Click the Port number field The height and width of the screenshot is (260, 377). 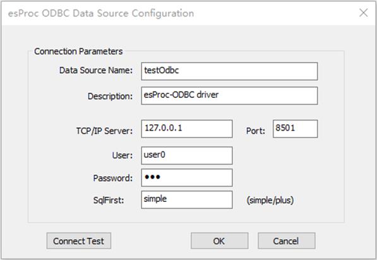[x=296, y=129]
